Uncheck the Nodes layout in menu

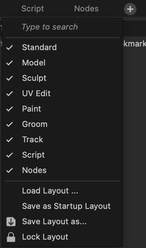[62, 170]
